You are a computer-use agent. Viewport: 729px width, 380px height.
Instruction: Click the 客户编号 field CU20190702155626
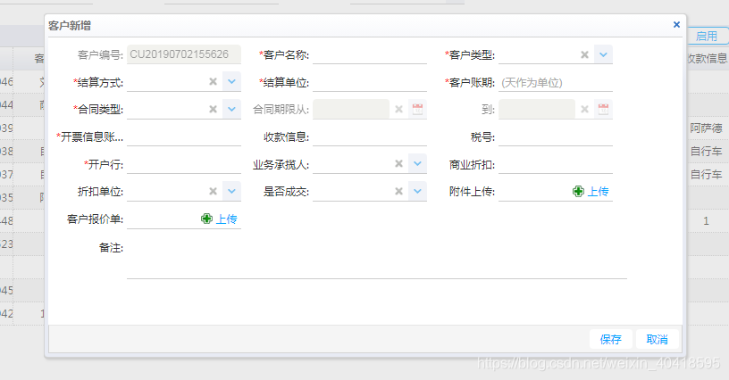pos(184,54)
